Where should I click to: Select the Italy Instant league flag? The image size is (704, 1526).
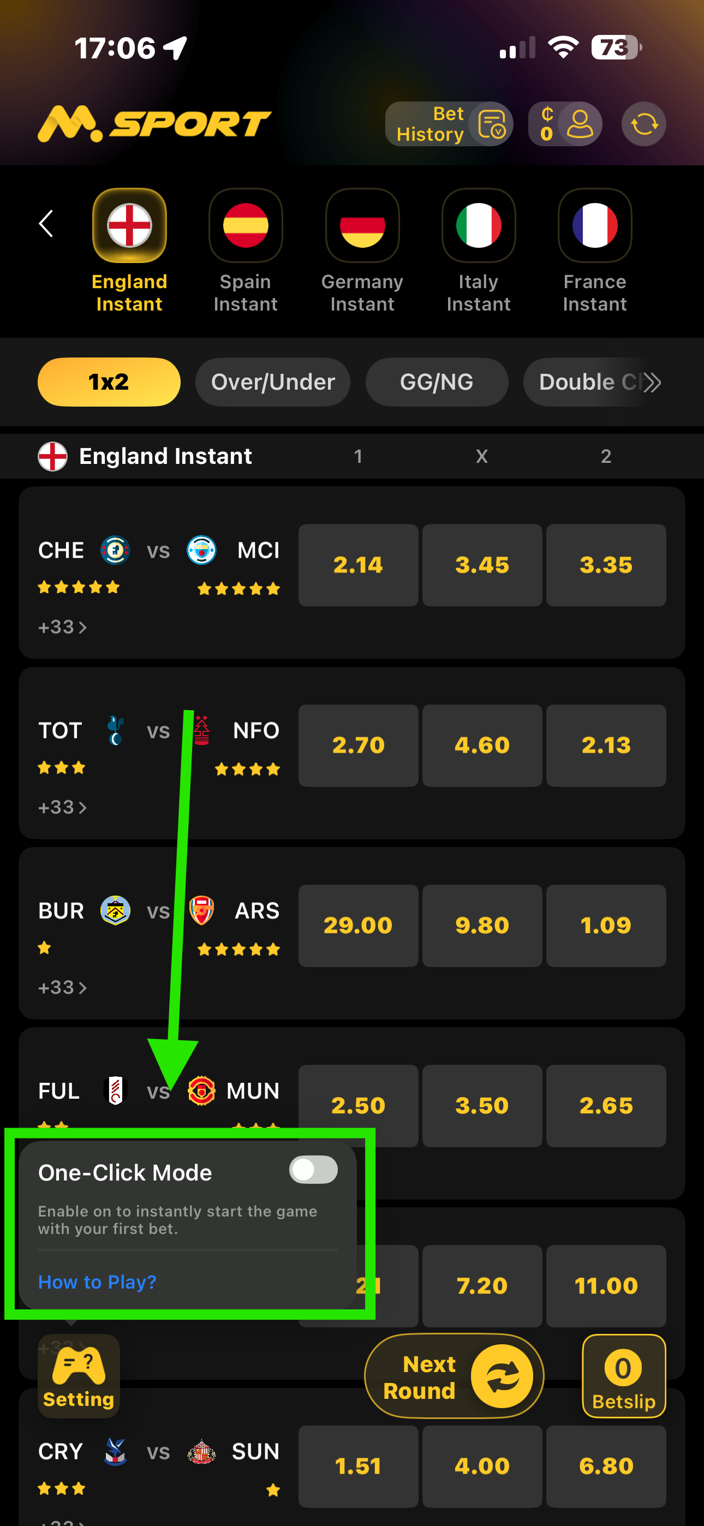(x=478, y=226)
